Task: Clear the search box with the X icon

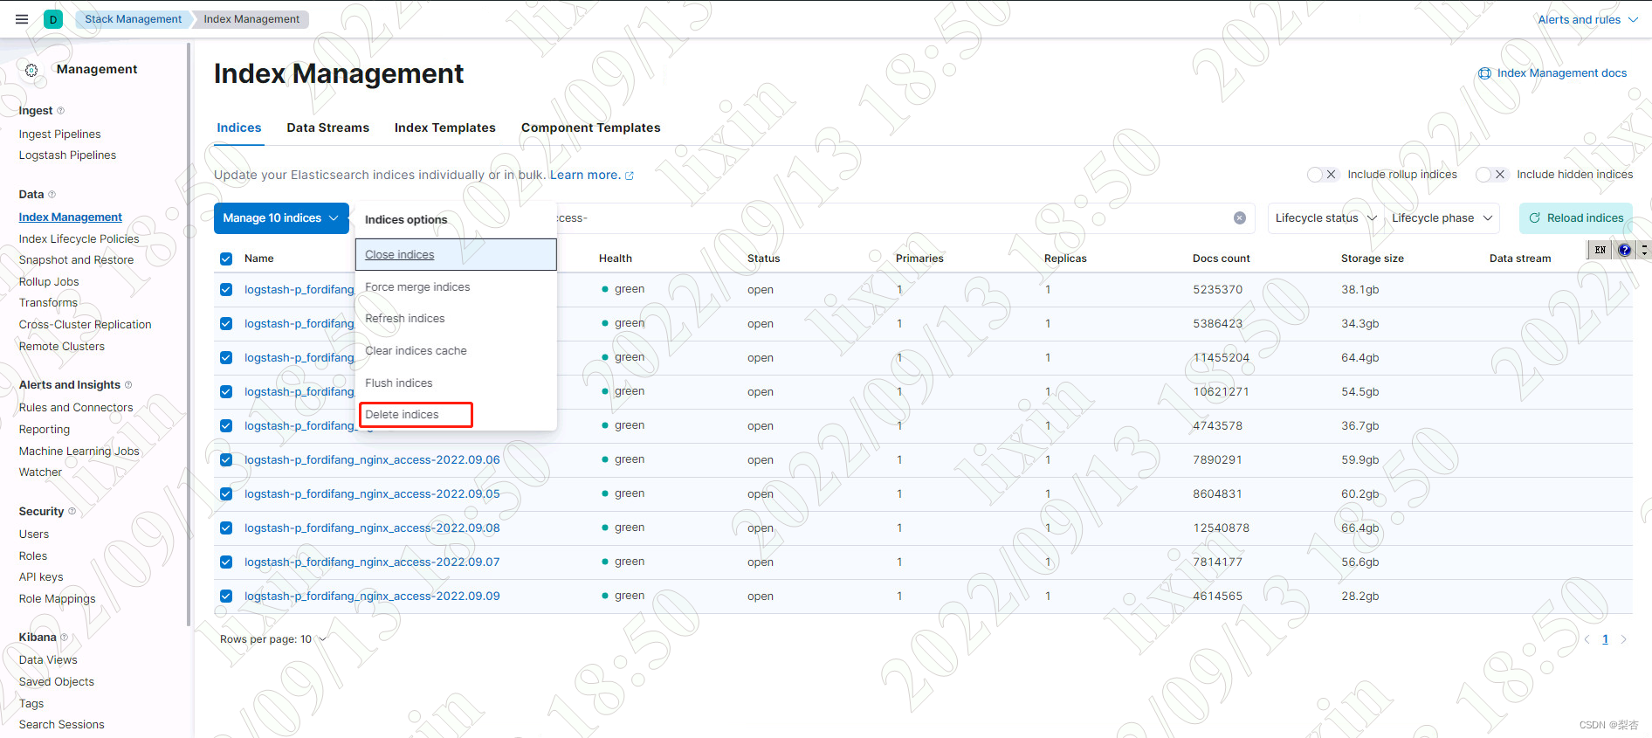Action: tap(1240, 218)
